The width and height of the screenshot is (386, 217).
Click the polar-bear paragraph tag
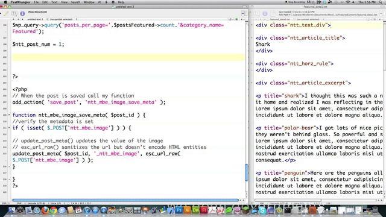coord(287,128)
